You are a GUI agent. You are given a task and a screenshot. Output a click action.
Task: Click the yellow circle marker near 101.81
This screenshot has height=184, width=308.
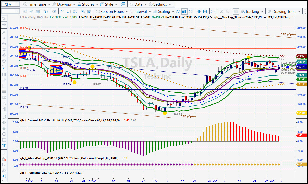[x=165, y=113]
